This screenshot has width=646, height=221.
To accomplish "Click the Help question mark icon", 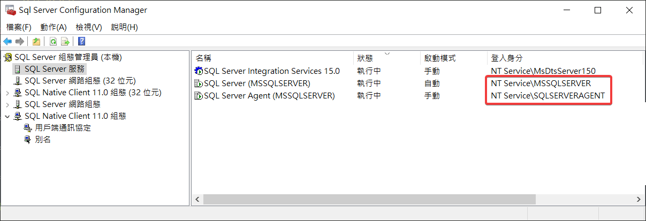I will click(81, 41).
